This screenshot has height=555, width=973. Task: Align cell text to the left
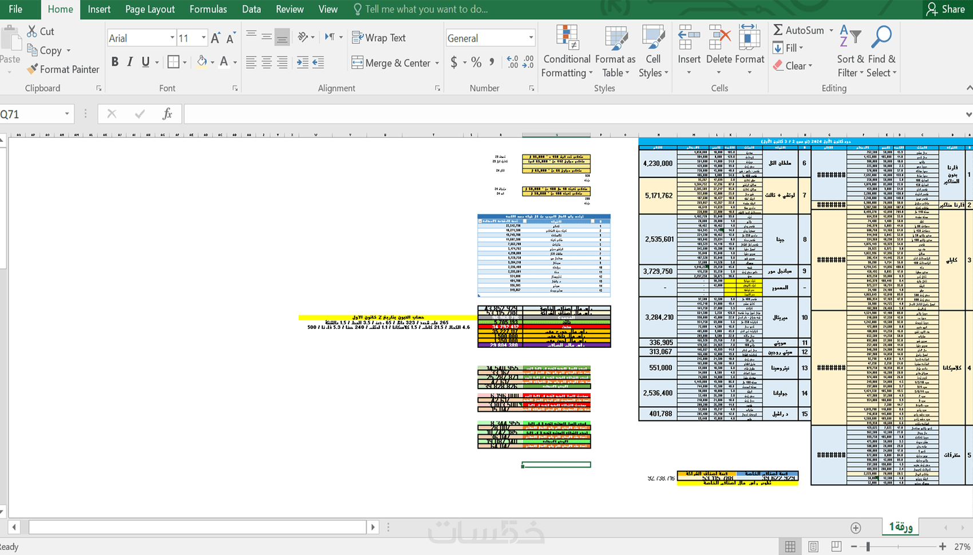(x=251, y=62)
